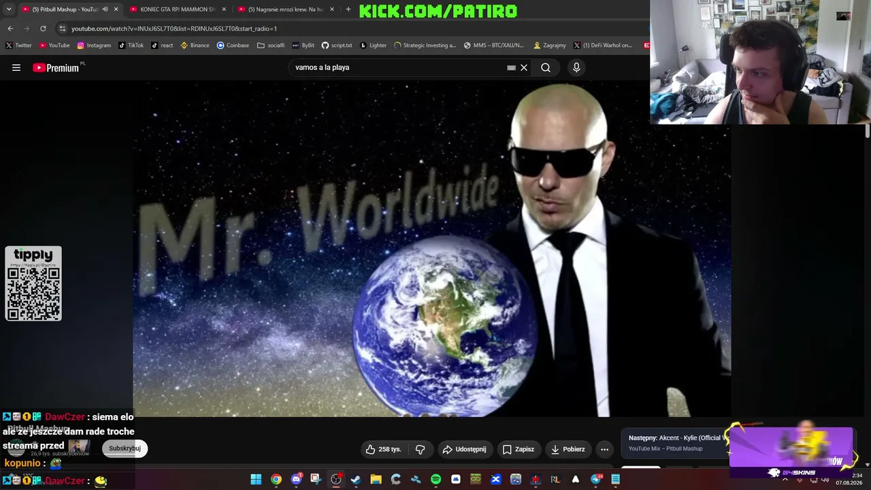Viewport: 871px width, 490px height.
Task: Run the search with the magnifier button
Action: [x=546, y=67]
